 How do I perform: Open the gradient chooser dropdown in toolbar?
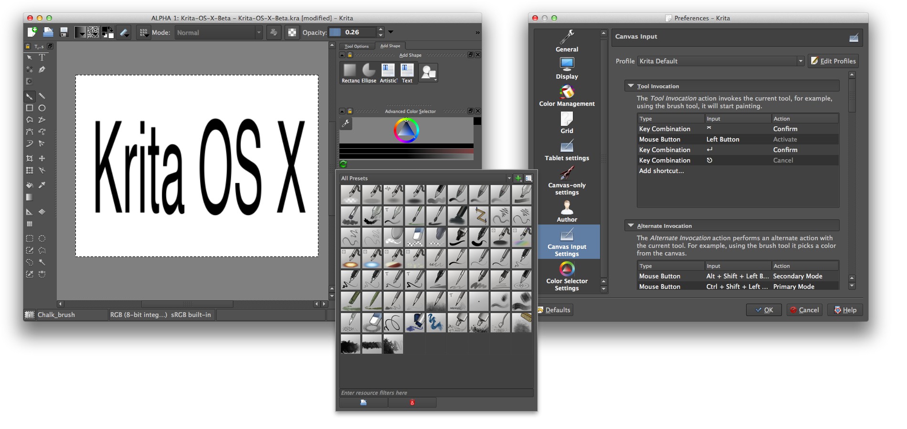[x=81, y=32]
